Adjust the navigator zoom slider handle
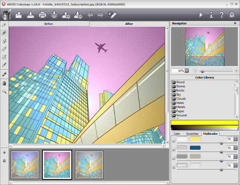Viewport: 240px width, 185px height. pyautogui.click(x=202, y=71)
